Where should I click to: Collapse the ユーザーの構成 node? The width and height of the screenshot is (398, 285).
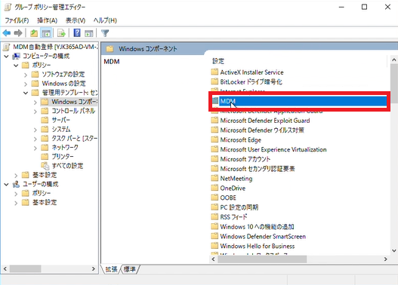(x=6, y=185)
